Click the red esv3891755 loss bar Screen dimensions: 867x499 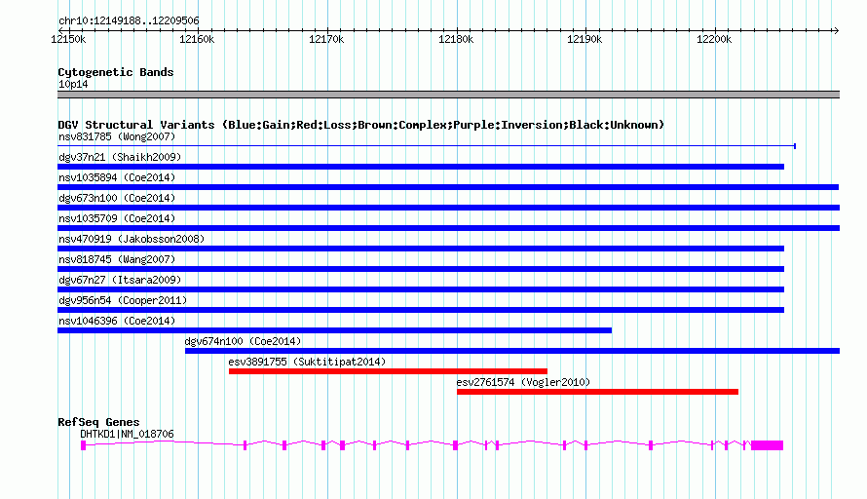click(388, 371)
